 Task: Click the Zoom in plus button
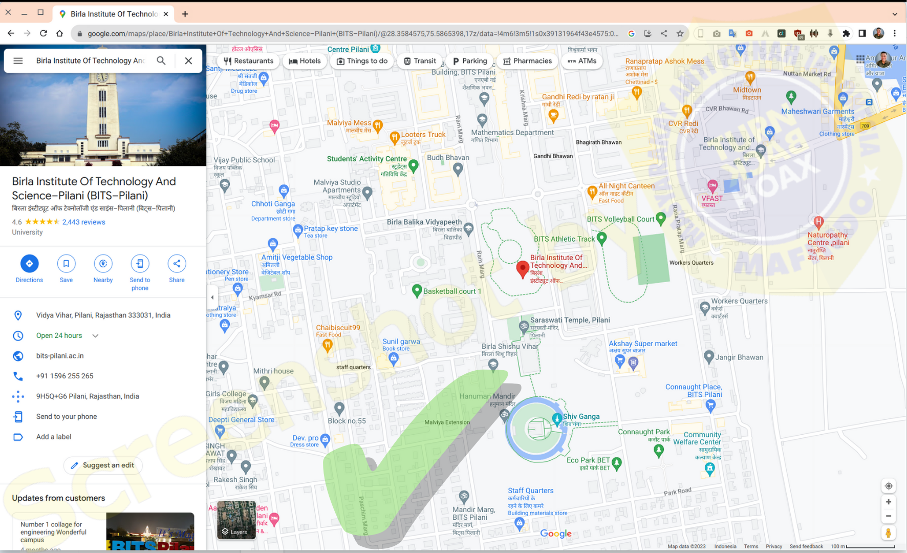[x=889, y=502]
